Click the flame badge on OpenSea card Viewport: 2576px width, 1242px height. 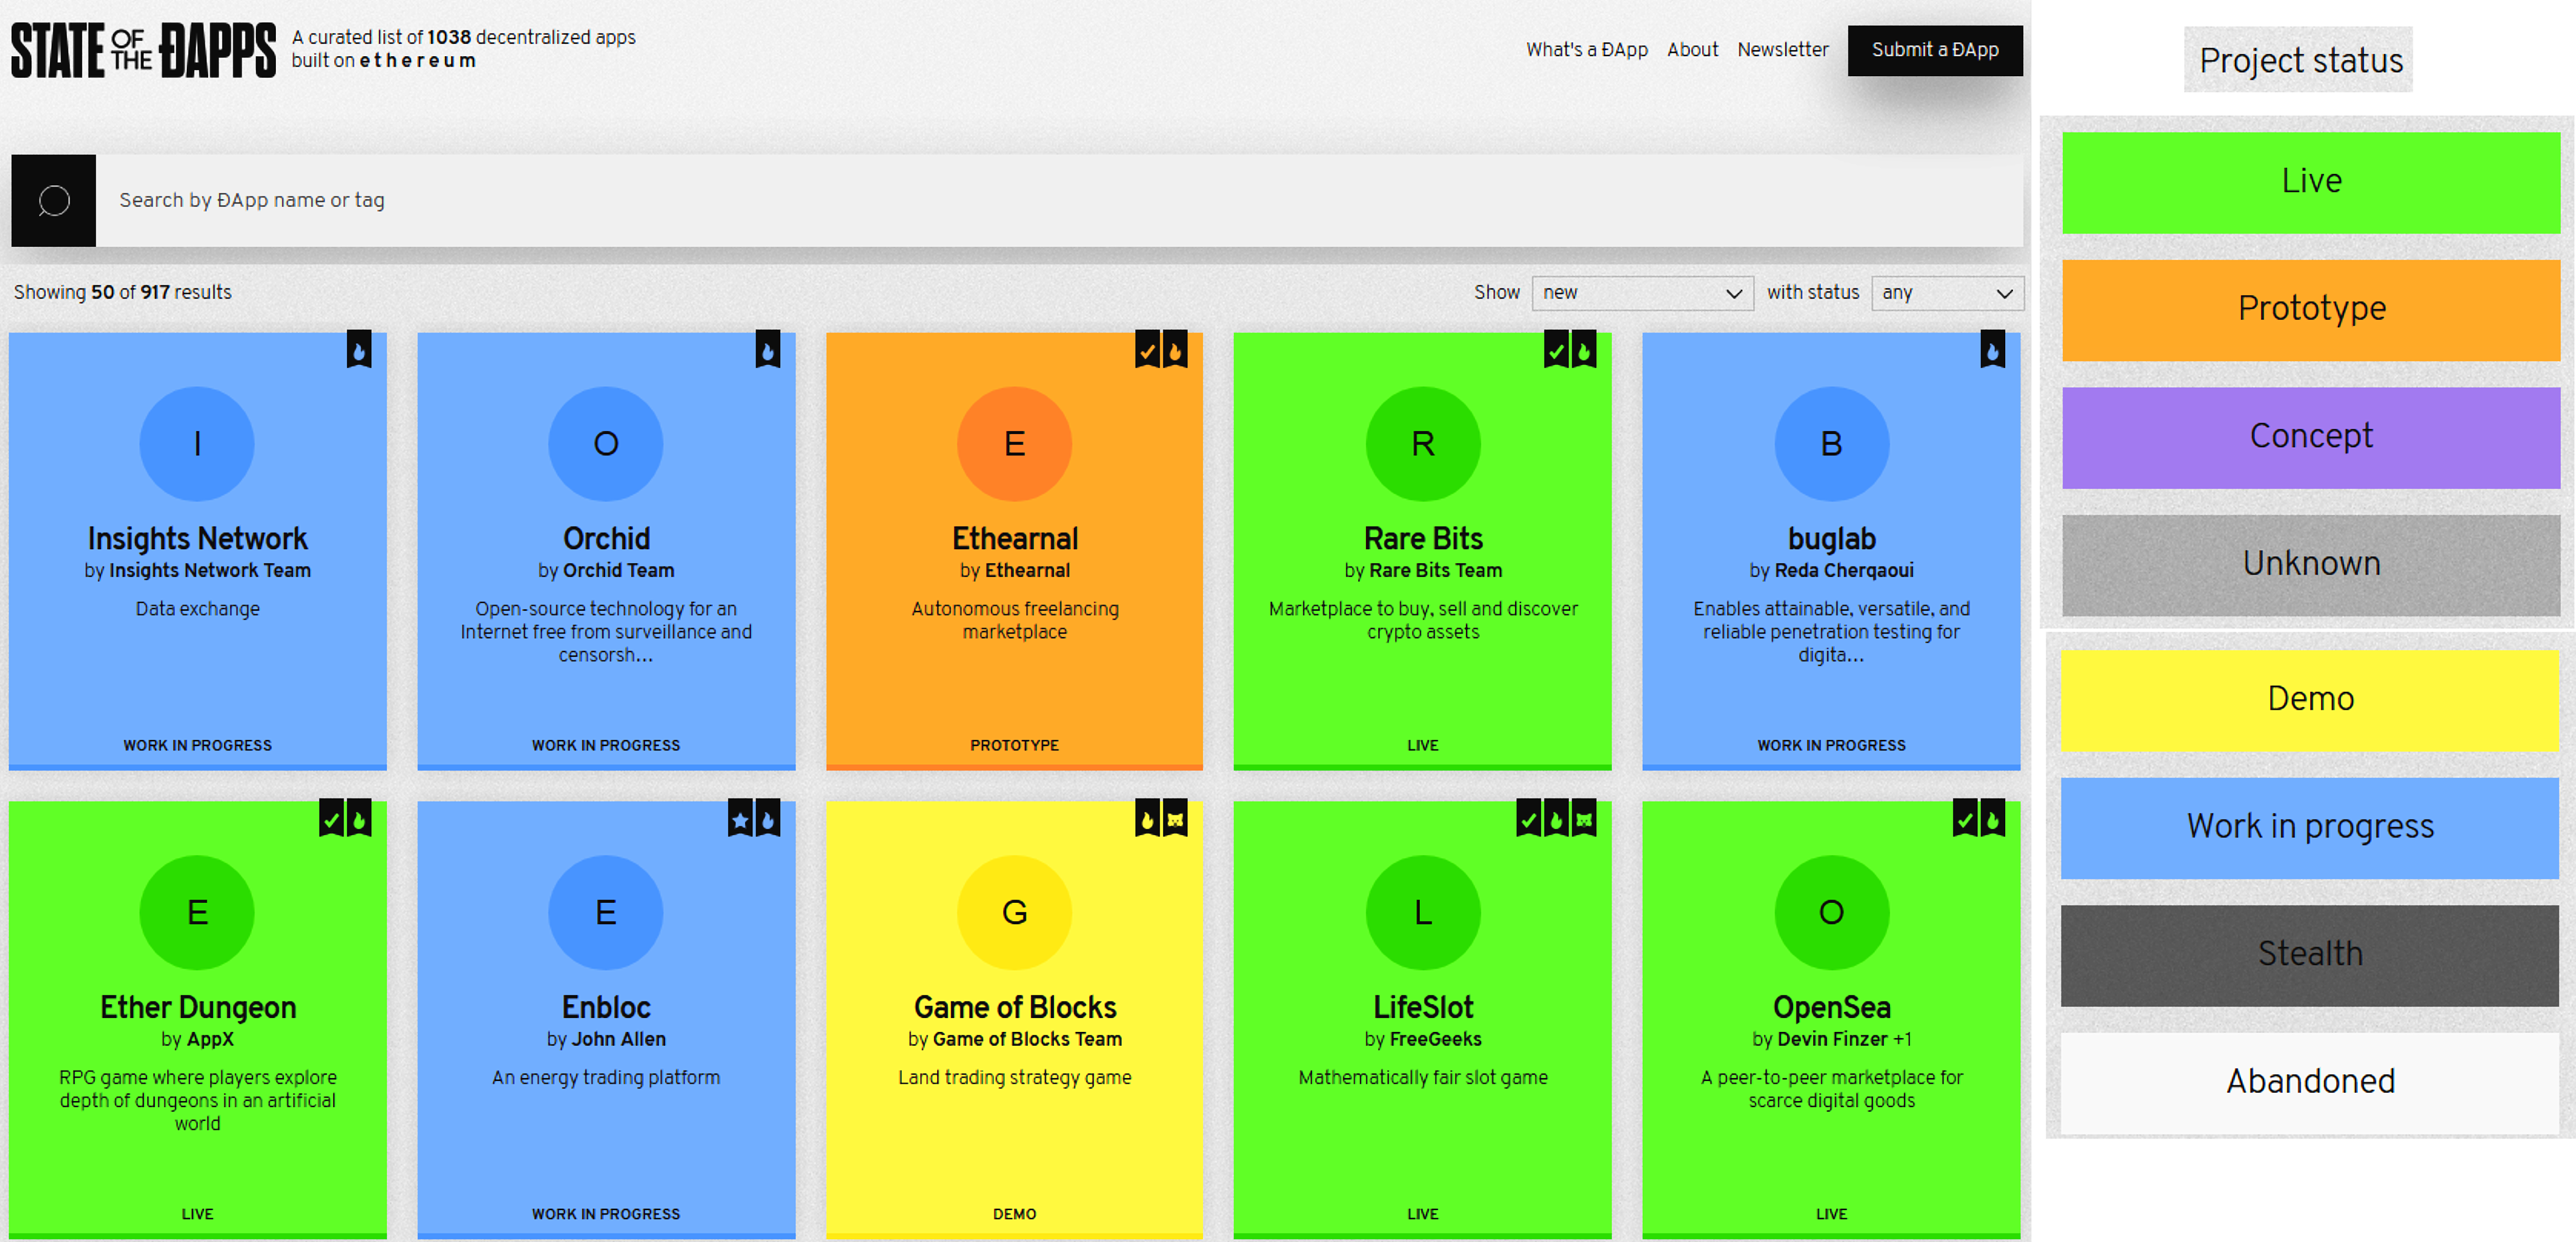[1993, 818]
